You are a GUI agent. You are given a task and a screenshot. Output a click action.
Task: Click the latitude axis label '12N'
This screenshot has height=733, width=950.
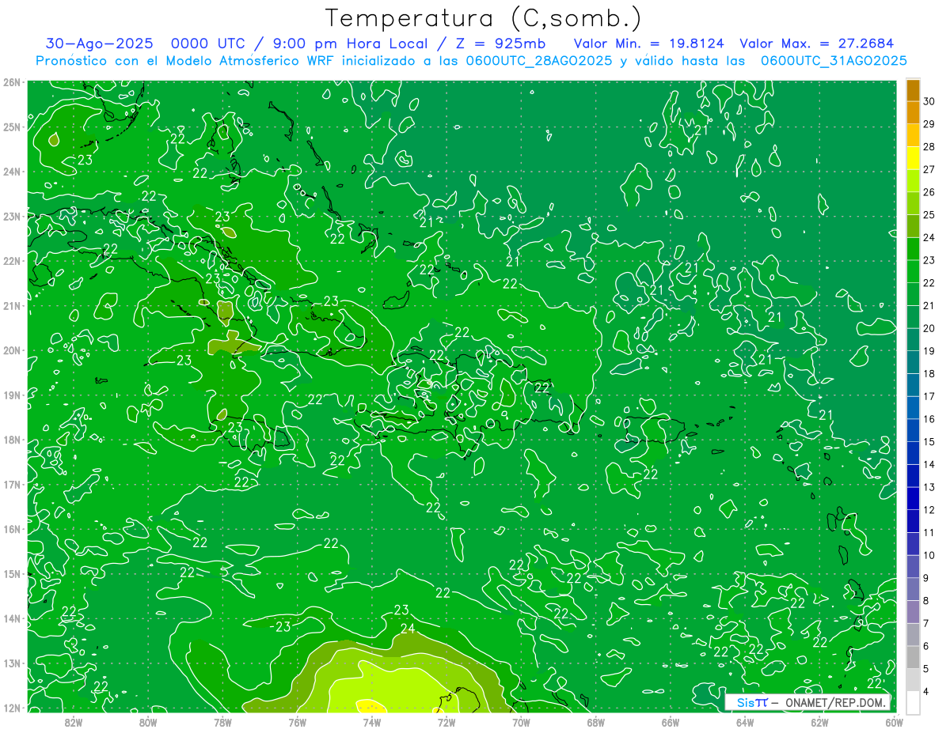pyautogui.click(x=12, y=708)
